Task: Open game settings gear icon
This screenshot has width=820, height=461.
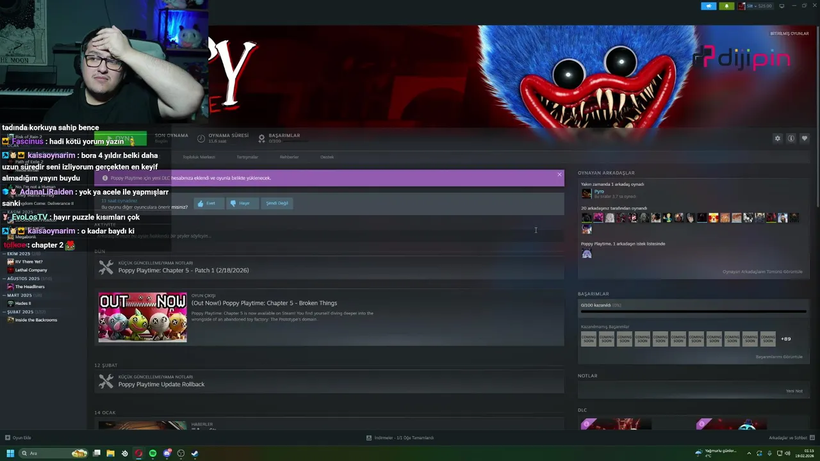Action: coord(778,138)
